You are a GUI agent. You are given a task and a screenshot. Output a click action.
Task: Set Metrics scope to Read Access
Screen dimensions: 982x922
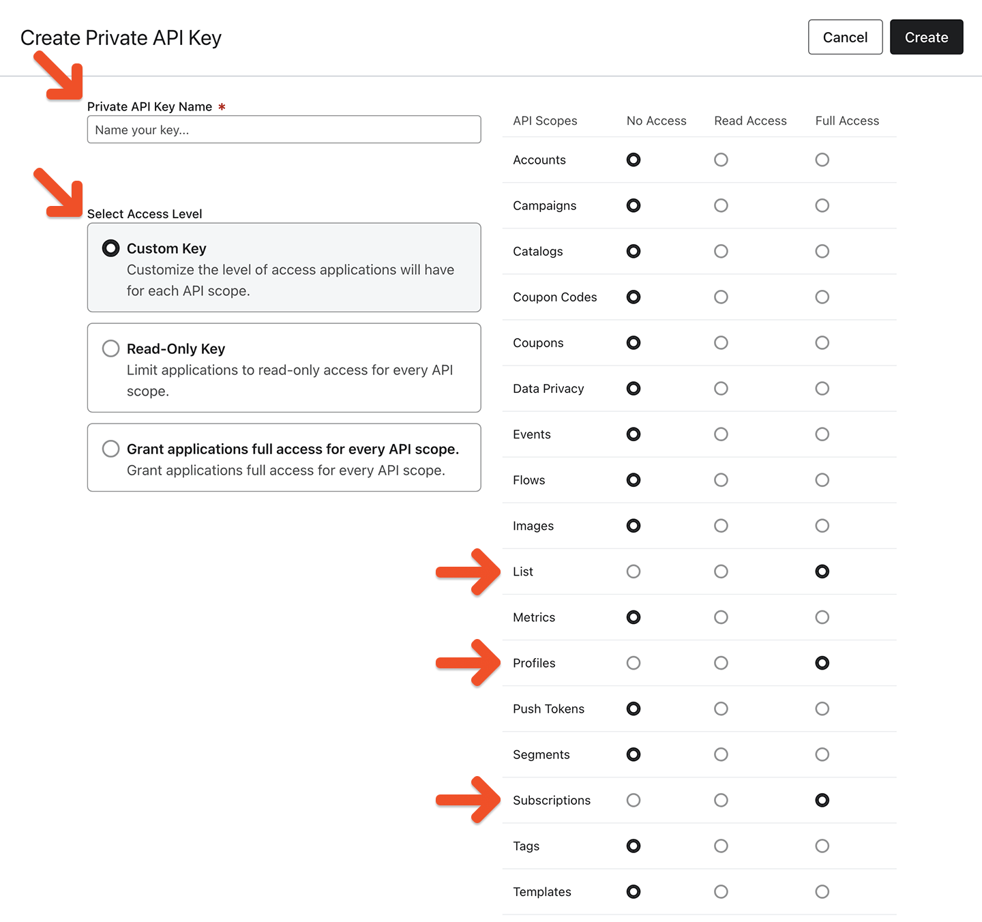[721, 616]
